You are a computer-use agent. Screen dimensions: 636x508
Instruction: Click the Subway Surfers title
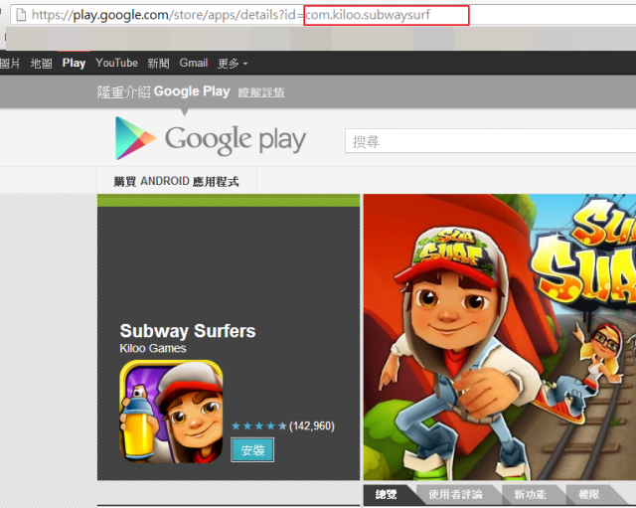click(188, 331)
